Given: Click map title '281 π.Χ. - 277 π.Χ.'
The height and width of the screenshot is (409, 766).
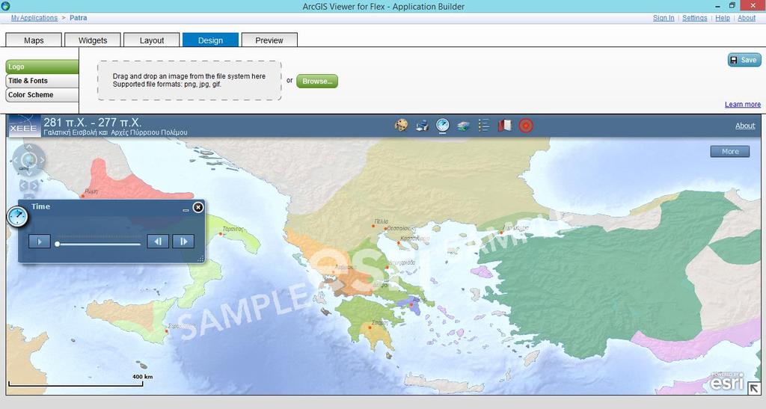Looking at the screenshot, I should pyautogui.click(x=92, y=122).
